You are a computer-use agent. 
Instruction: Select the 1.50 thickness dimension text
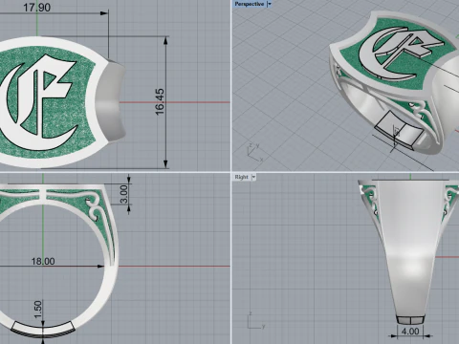click(37, 310)
